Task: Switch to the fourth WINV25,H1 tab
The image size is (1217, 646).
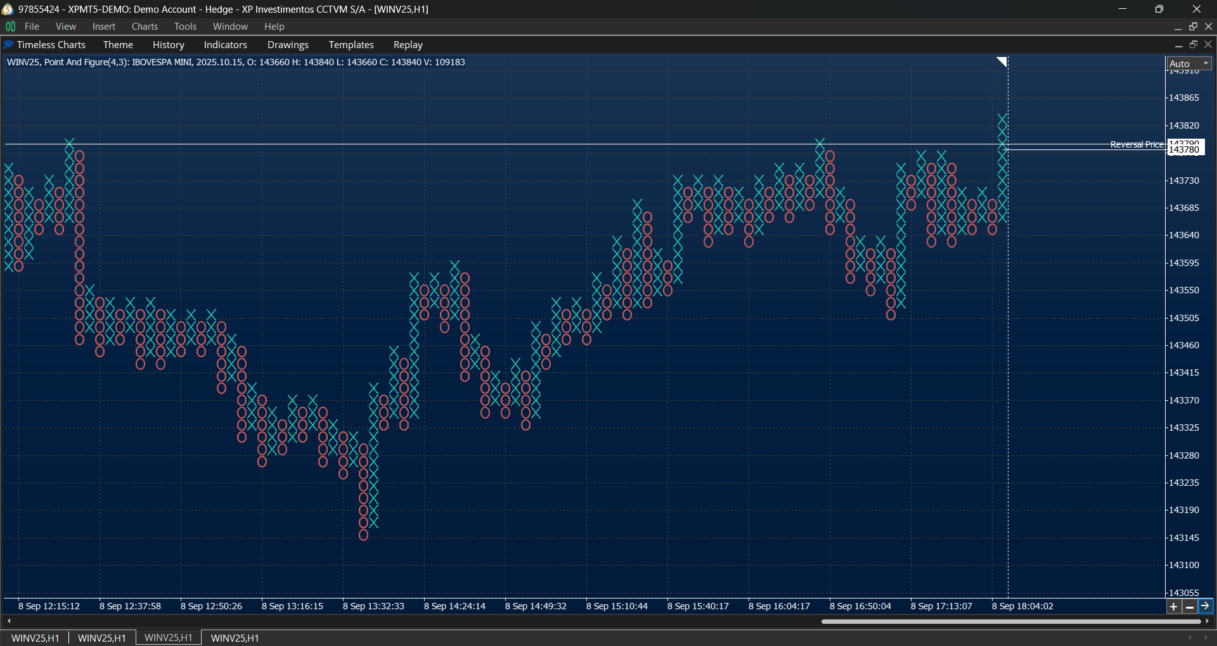Action: (235, 638)
